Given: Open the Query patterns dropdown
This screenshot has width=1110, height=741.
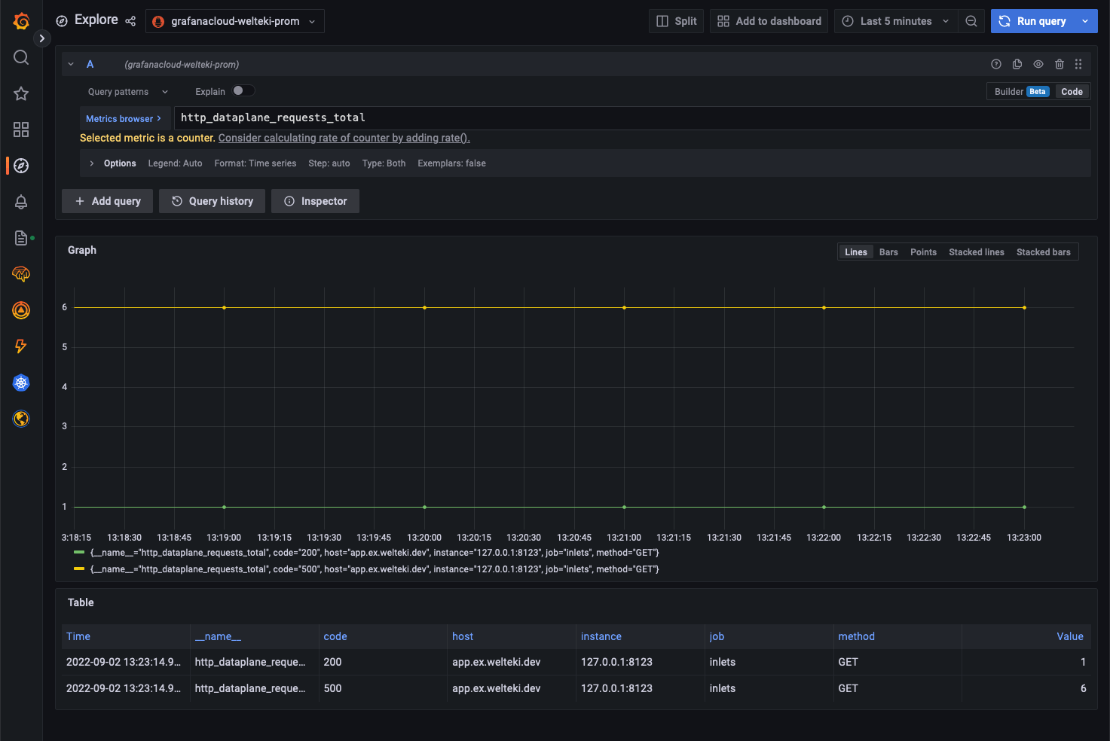Looking at the screenshot, I should 128,92.
